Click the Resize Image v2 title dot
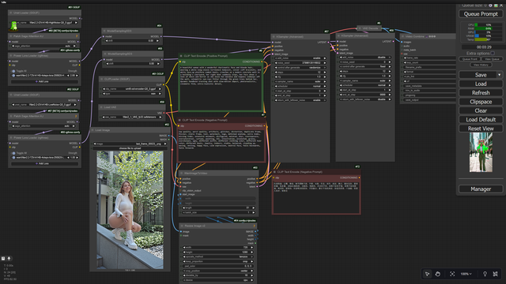Viewport: 506px width, 284px height. tap(182, 226)
